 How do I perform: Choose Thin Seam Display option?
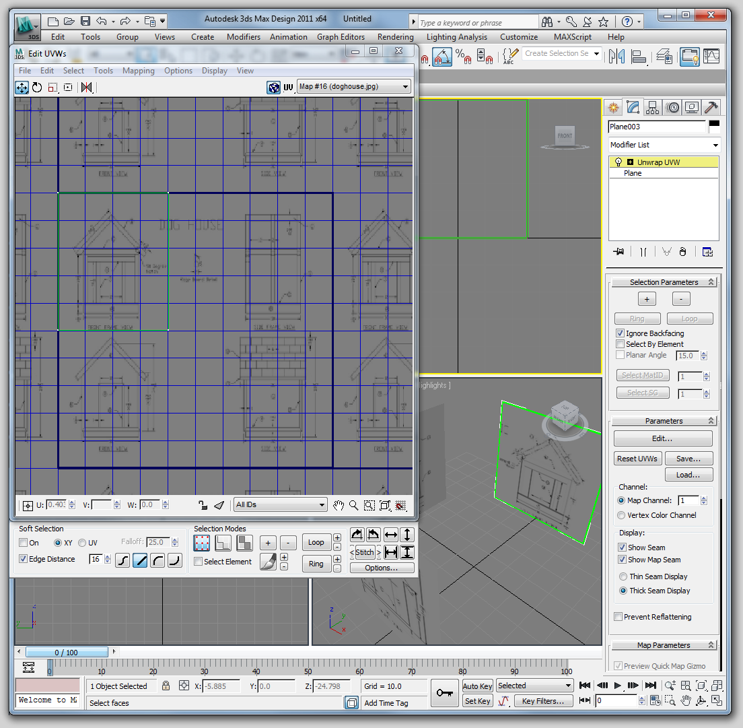[x=622, y=576]
